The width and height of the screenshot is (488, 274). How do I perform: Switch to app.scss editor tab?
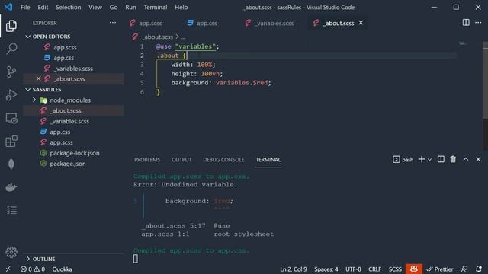pos(146,23)
